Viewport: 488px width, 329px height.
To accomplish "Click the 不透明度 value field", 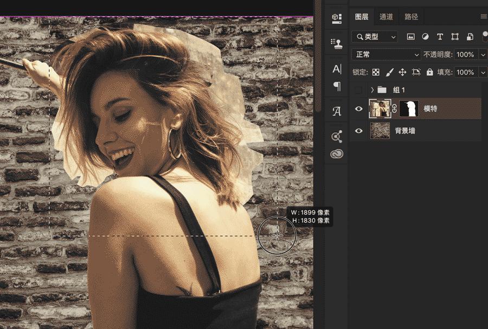I will (466, 55).
